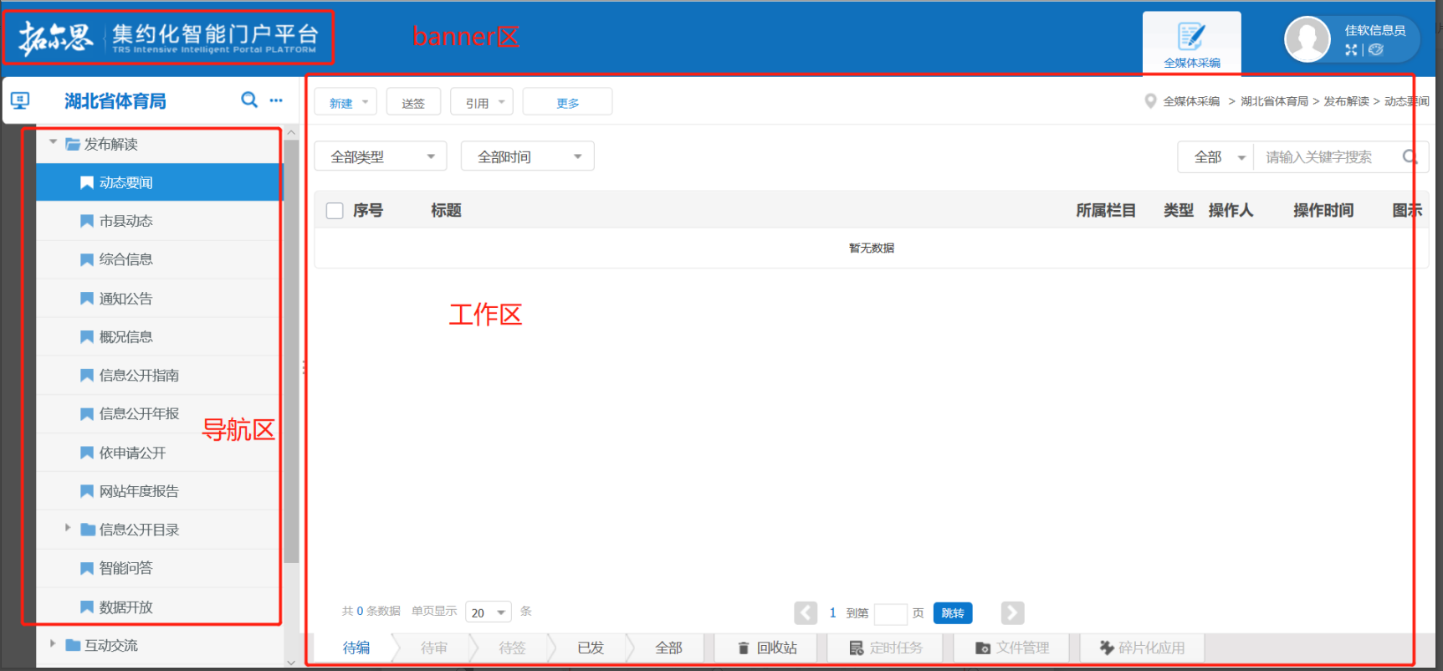Click the user avatar picture
The image size is (1443, 671).
coord(1307,39)
